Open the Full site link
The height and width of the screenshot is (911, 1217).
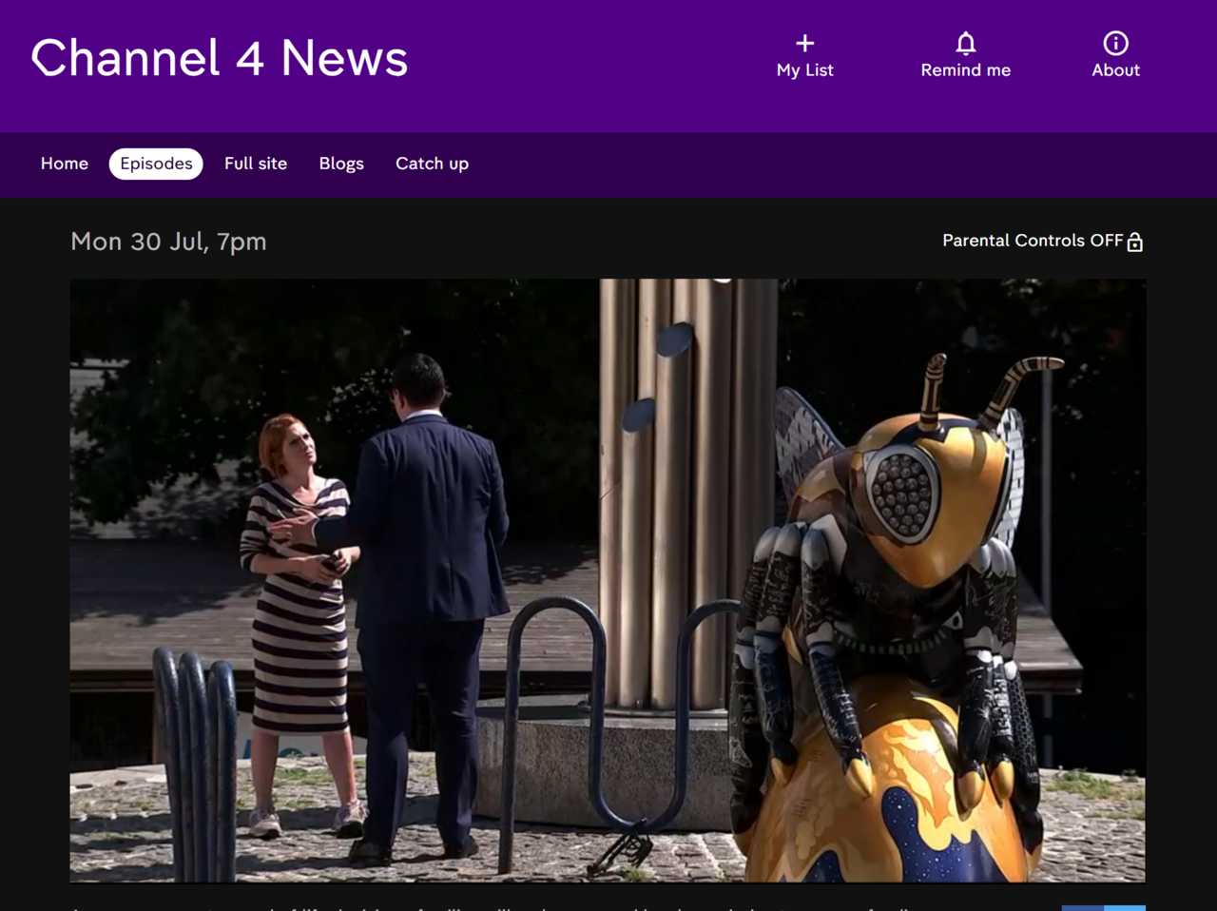pyautogui.click(x=256, y=164)
